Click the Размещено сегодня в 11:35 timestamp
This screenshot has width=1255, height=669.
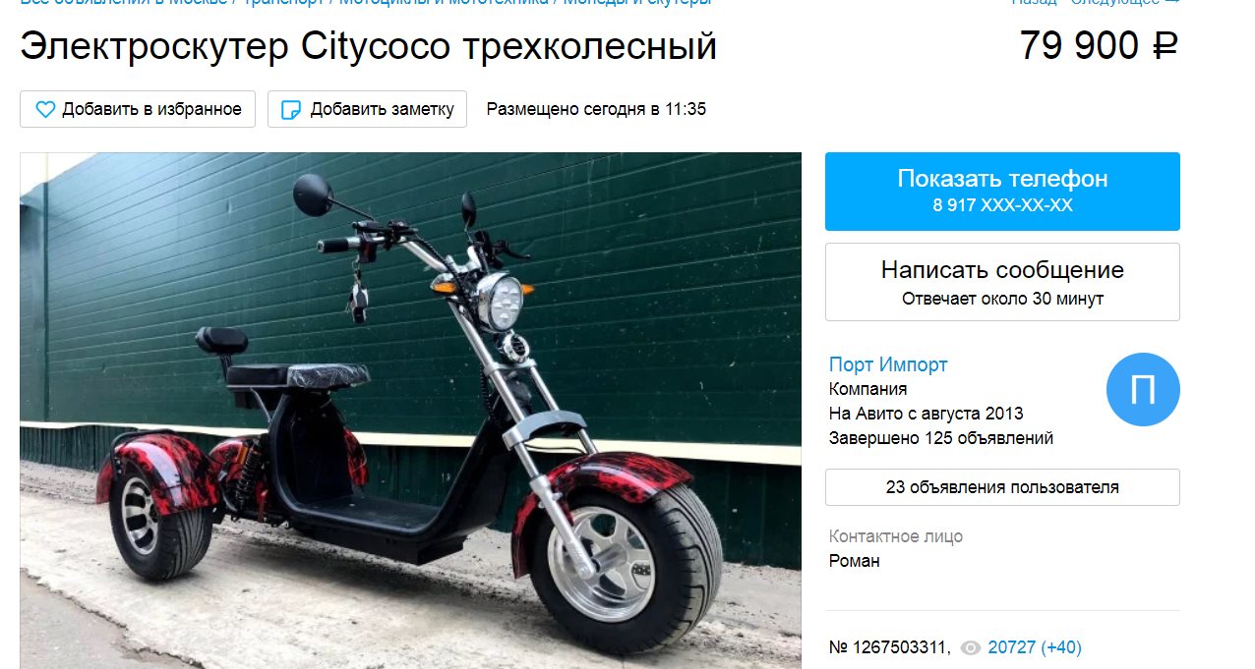tap(596, 109)
